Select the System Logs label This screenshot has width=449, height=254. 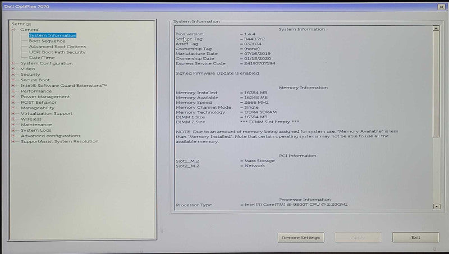point(36,130)
